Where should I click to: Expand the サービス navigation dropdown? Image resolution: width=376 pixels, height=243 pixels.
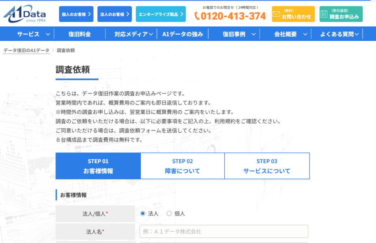(48, 33)
